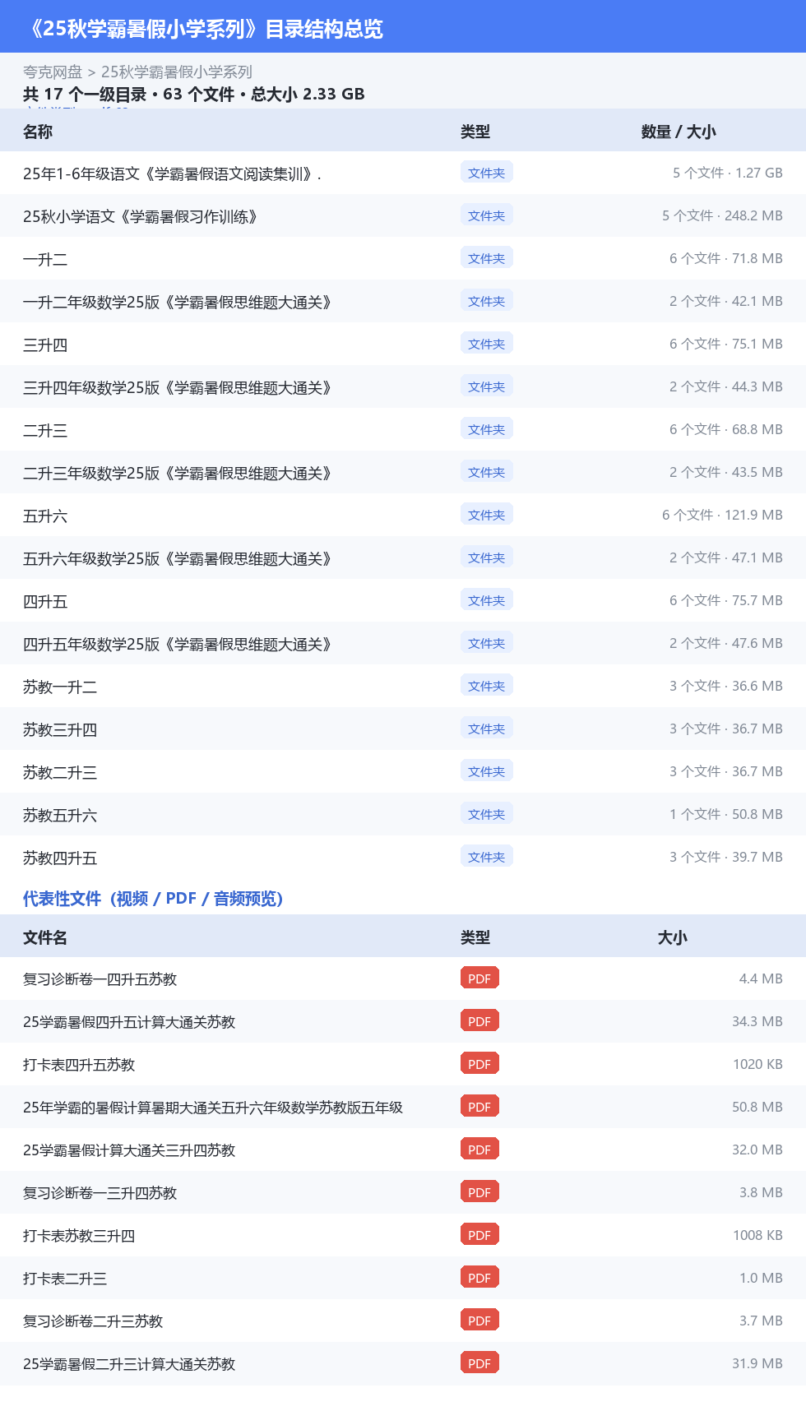Click the 文件夹 badge for 苏教一升二

click(x=487, y=686)
